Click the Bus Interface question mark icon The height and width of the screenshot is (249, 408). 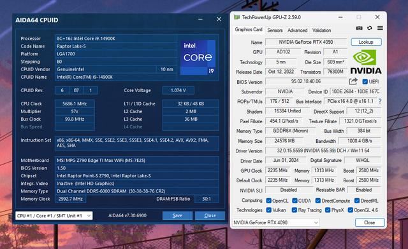380,102
